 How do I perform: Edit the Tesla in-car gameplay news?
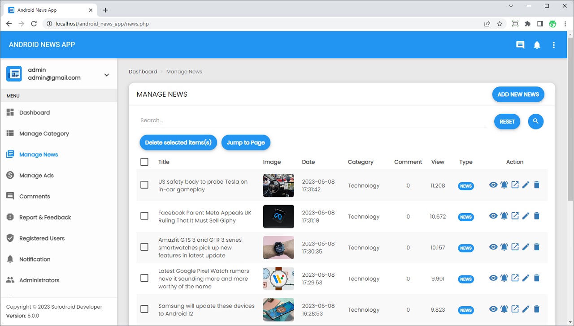tap(526, 185)
